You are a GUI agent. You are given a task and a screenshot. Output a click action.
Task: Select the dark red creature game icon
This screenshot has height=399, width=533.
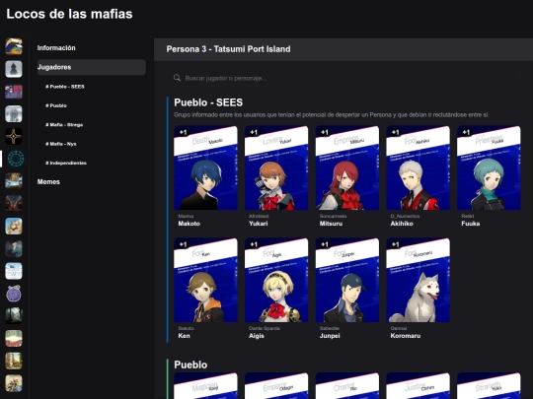coord(14,204)
